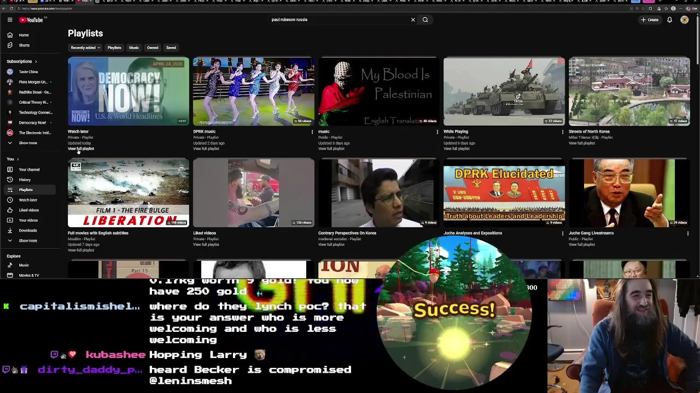
Task: Open Streets of North Korea thumbnail
Action: [629, 92]
